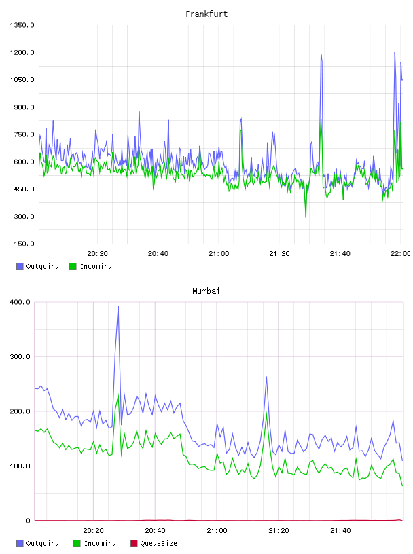Click the 300.0 y-axis label in Frankfurt chart
Viewport: 413px width, 554px height.
(x=24, y=216)
